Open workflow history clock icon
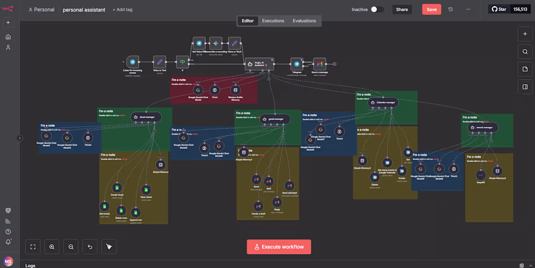The height and width of the screenshot is (268, 535). [x=450, y=10]
